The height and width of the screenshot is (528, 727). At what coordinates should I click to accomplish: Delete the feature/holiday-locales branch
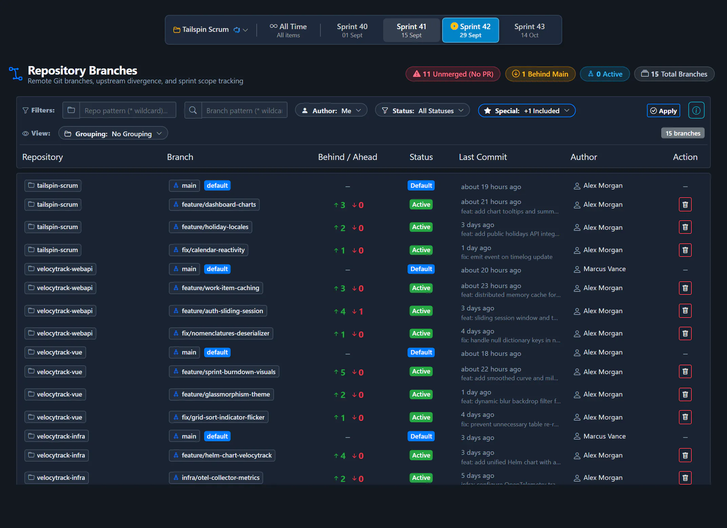tap(685, 227)
